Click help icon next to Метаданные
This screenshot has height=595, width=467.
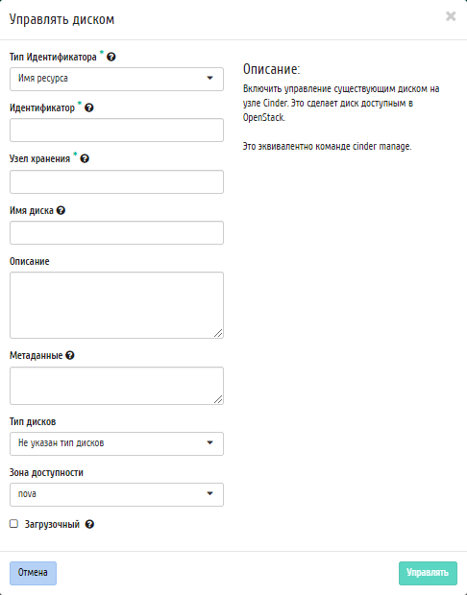coord(70,355)
